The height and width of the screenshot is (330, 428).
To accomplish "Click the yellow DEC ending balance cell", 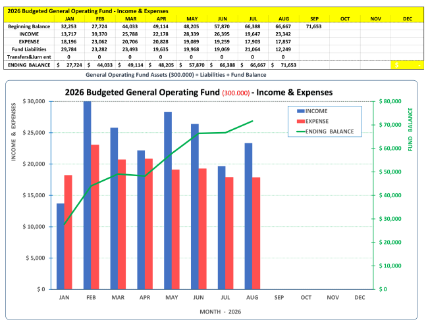I will click(x=407, y=65).
